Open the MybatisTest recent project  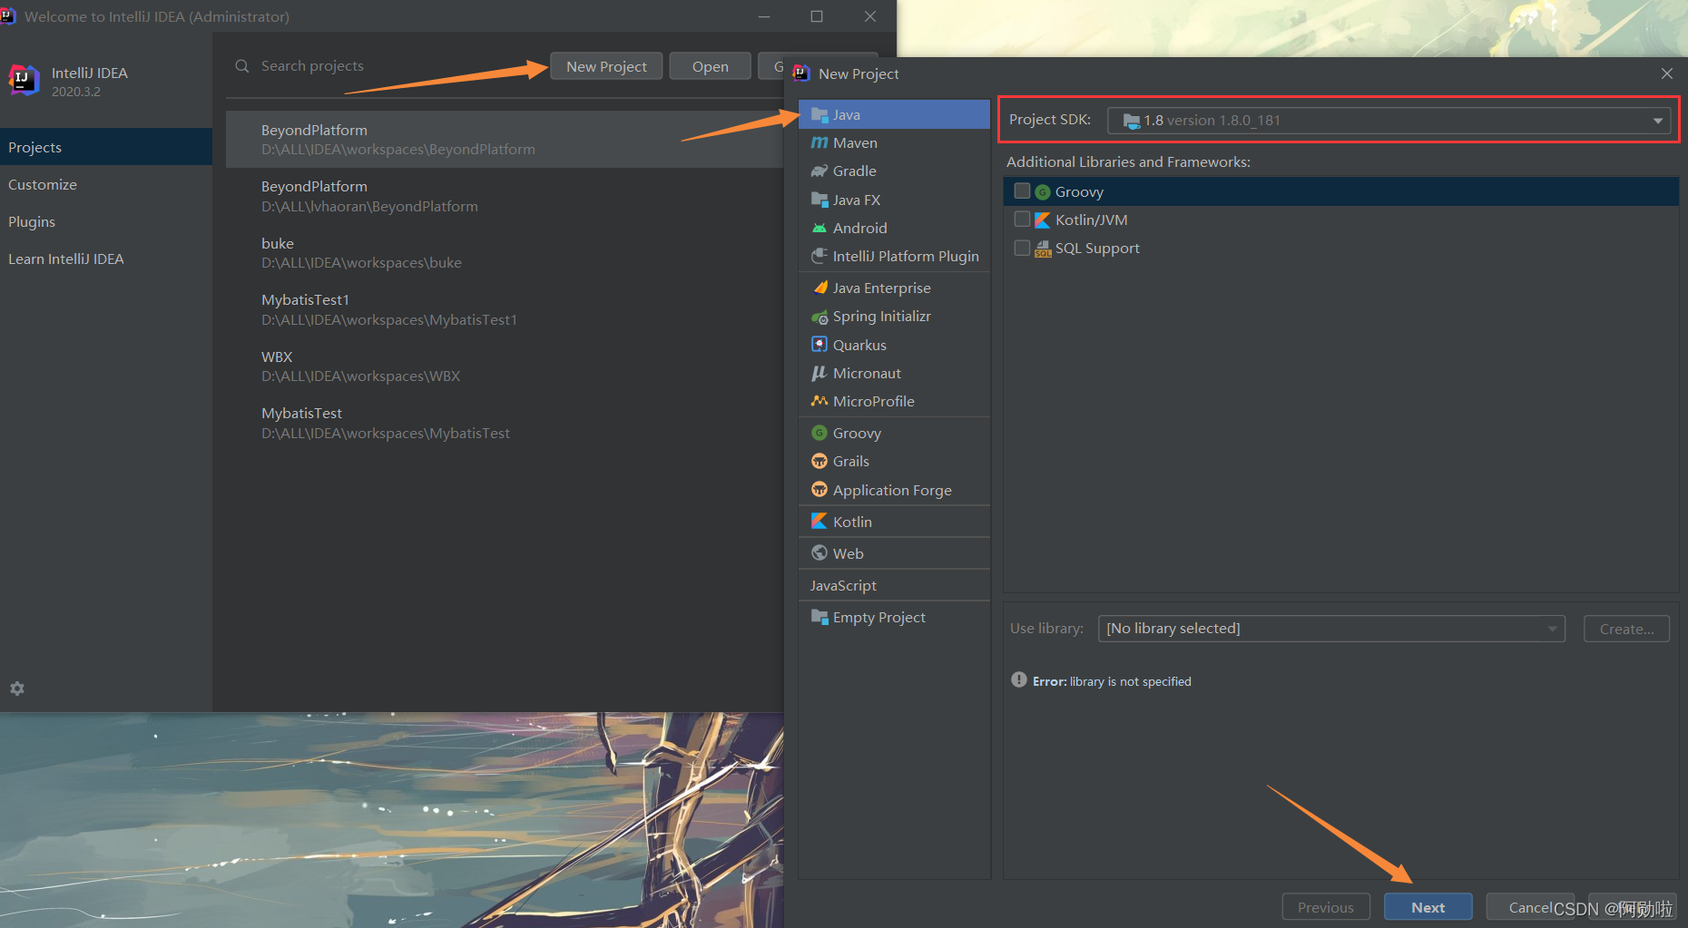click(505, 423)
